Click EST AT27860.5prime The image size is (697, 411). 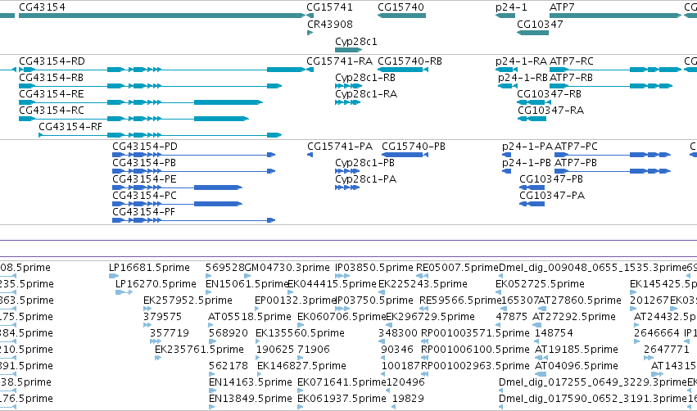(x=580, y=300)
